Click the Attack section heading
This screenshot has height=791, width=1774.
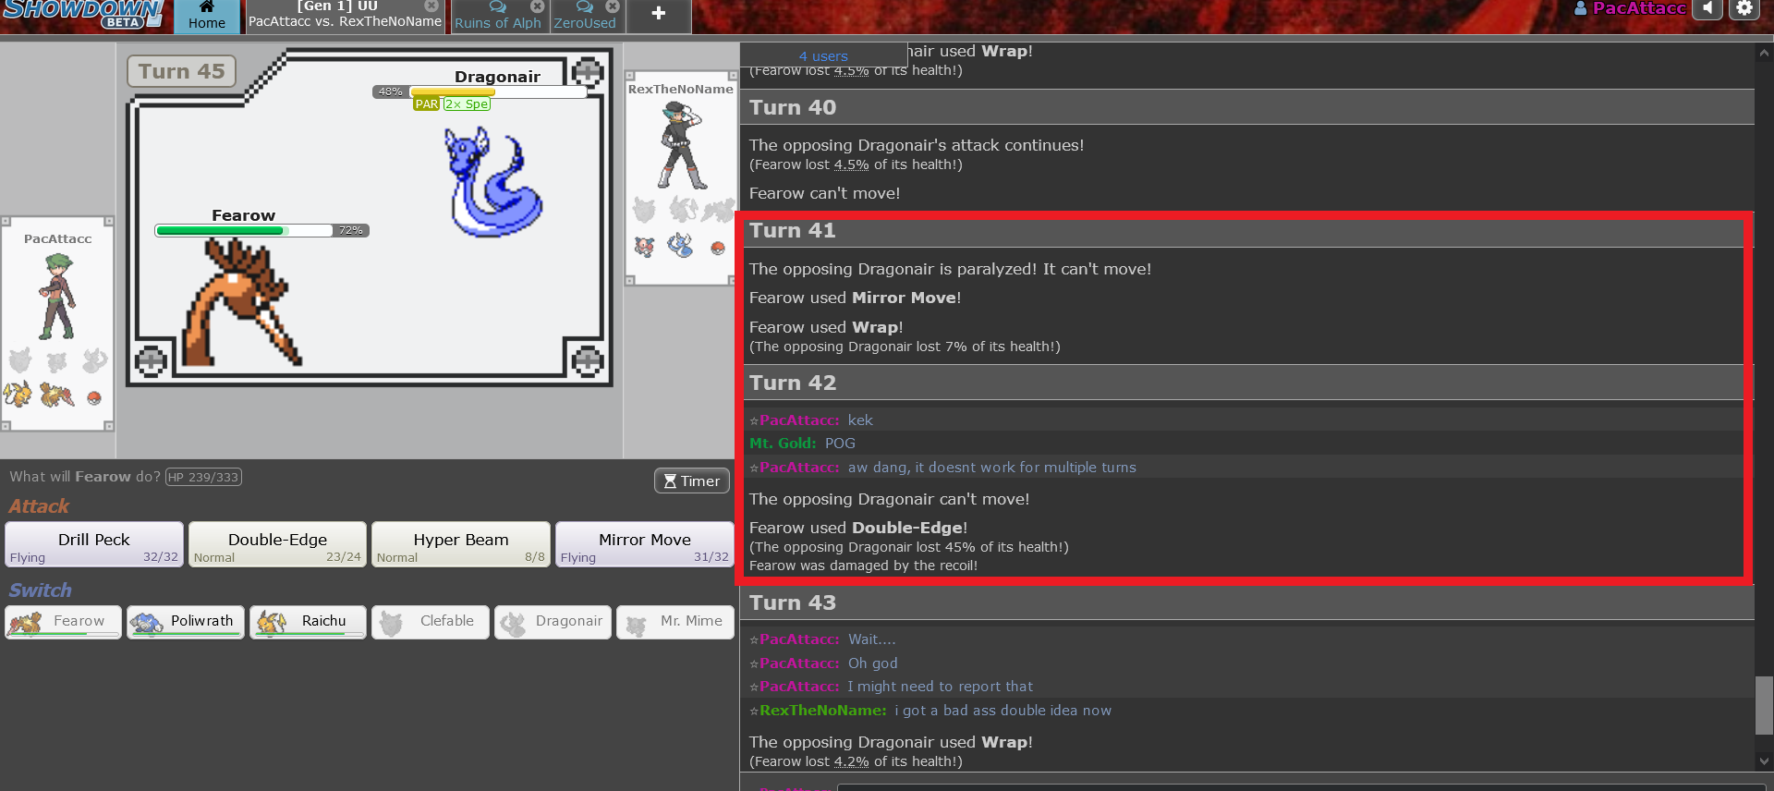click(39, 506)
